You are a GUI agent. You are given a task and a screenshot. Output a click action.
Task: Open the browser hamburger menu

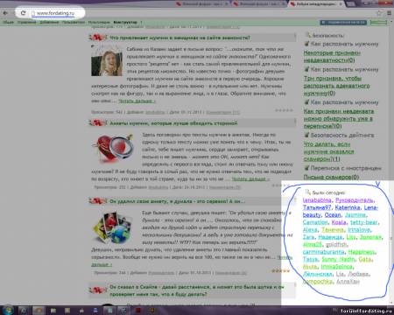point(389,13)
